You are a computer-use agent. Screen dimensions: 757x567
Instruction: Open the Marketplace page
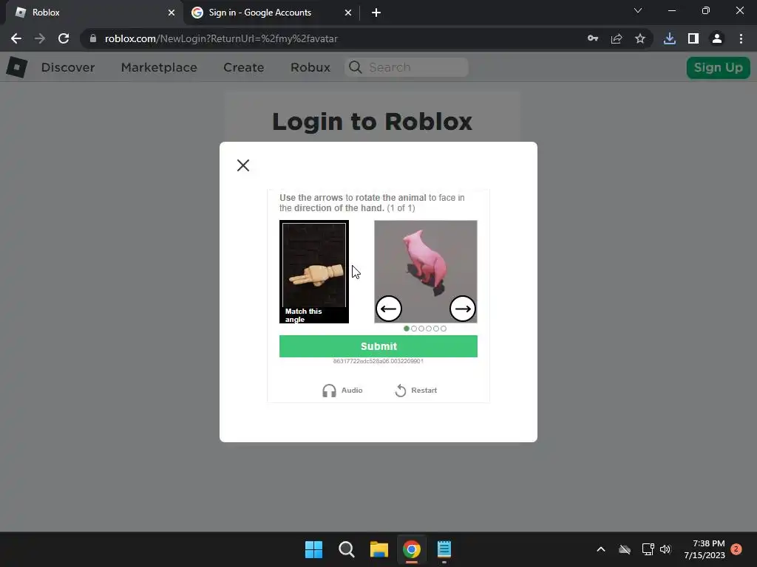pos(159,67)
